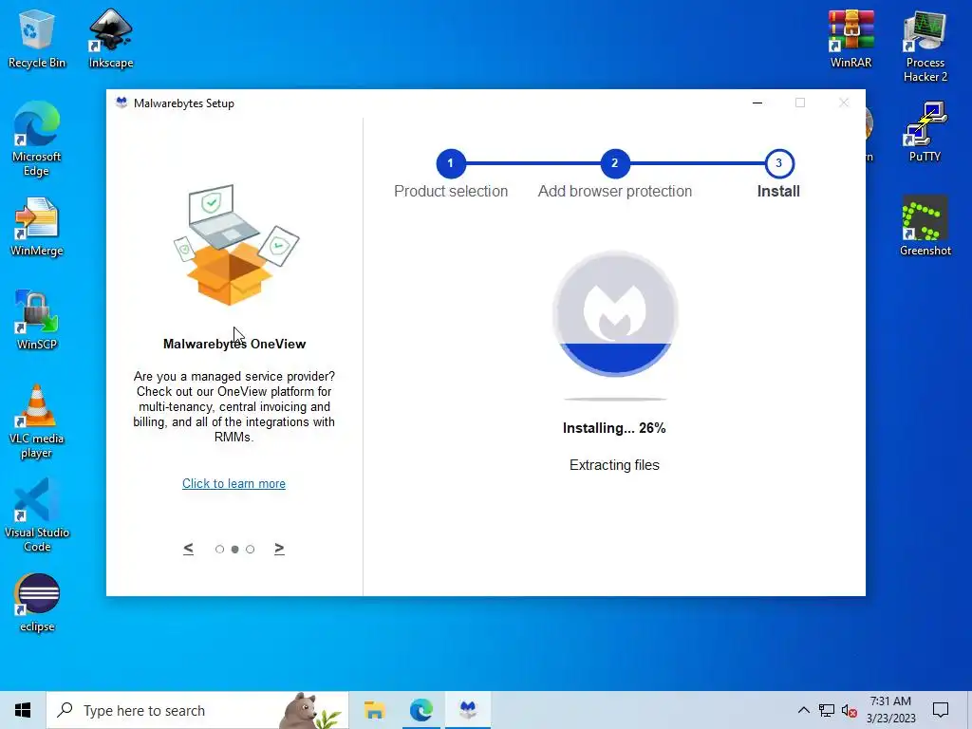Open the Windows Start menu
972x729 pixels.
point(23,710)
